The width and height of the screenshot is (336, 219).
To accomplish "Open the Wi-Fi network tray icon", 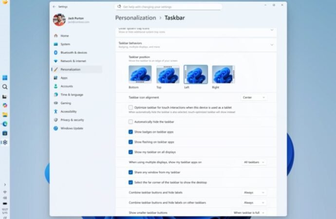I will click(5, 192).
